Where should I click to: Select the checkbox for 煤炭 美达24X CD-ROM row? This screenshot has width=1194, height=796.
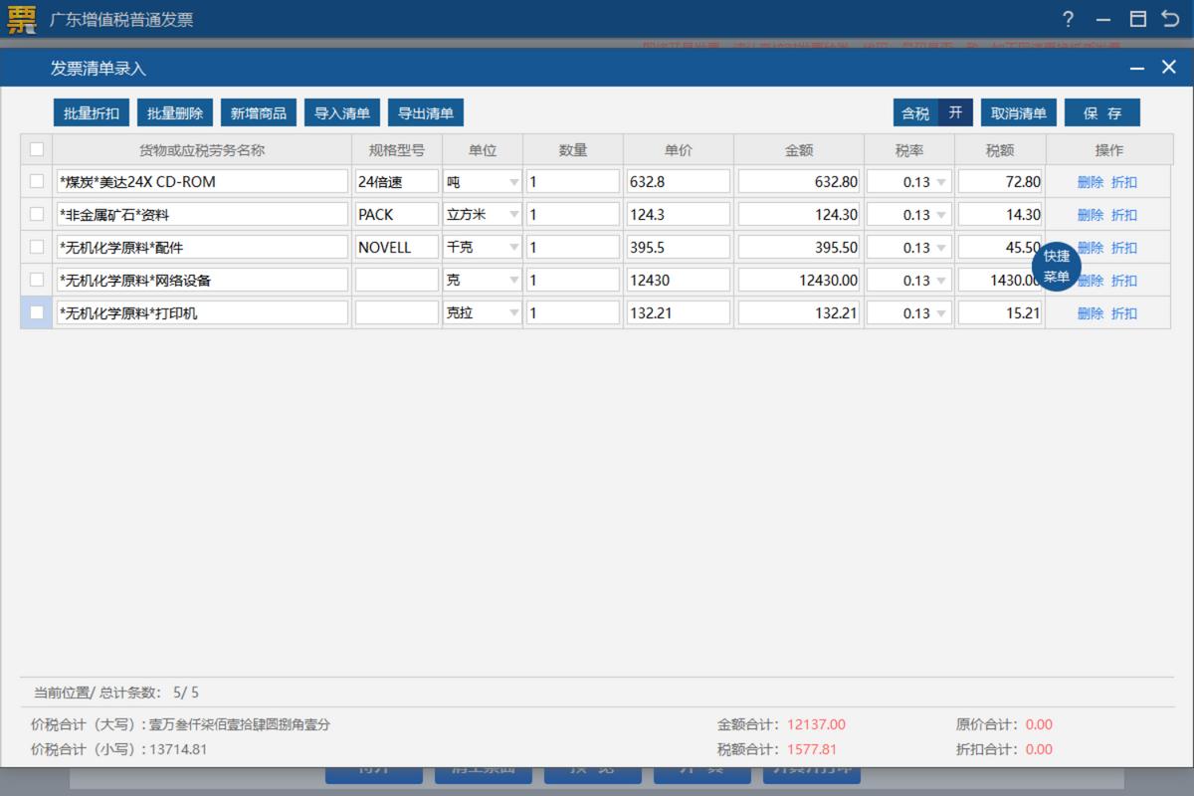click(37, 182)
